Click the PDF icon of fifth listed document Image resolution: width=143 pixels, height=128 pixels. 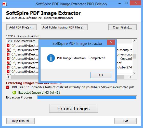coord(9,63)
